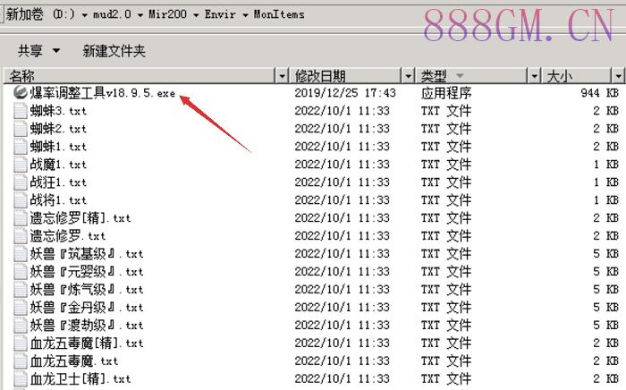The height and width of the screenshot is (390, 626).
Task: Navigate to Mir200 in address bar
Action: pos(168,14)
